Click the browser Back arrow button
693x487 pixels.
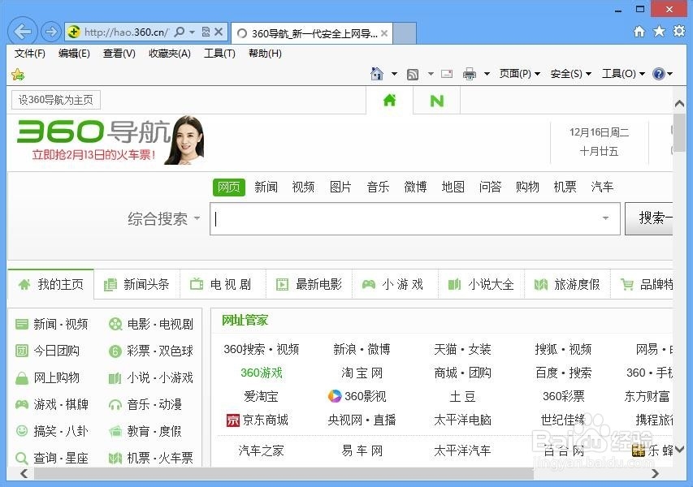[x=23, y=32]
